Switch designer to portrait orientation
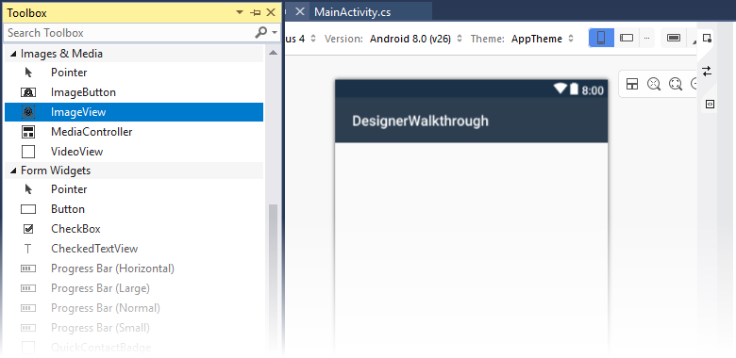This screenshot has height=358, width=736. tap(601, 38)
